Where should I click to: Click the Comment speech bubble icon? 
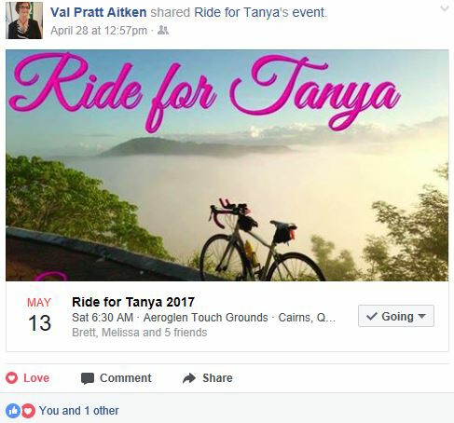(88, 378)
